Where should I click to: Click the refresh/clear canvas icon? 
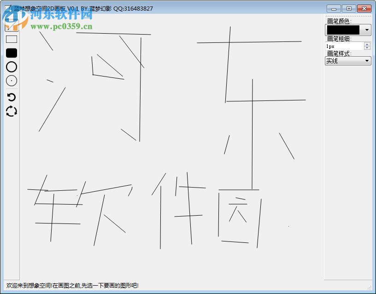pos(11,111)
